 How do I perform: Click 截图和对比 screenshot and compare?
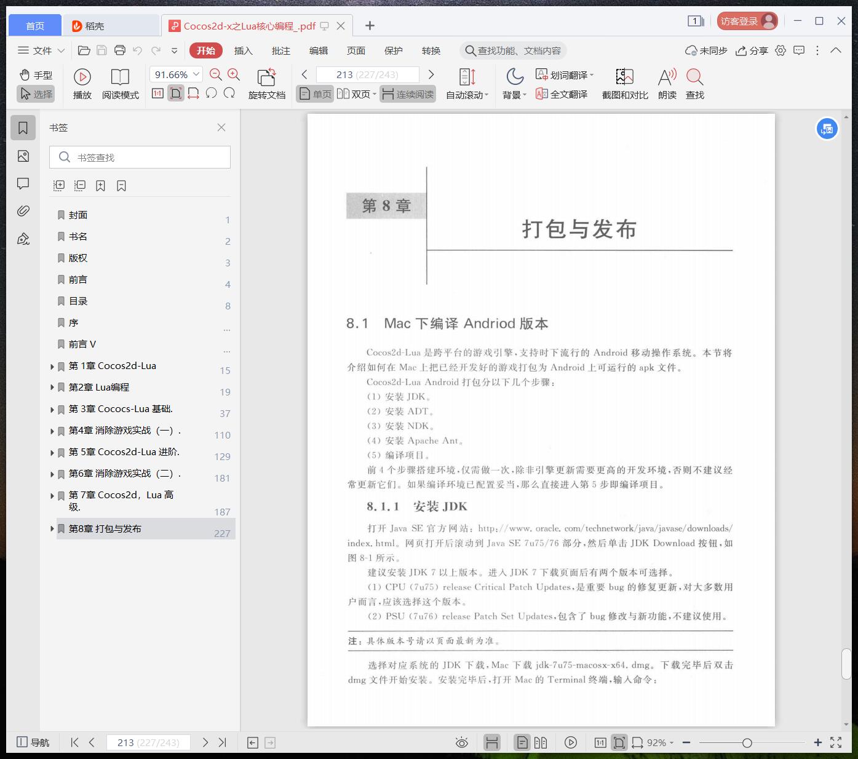(x=625, y=84)
